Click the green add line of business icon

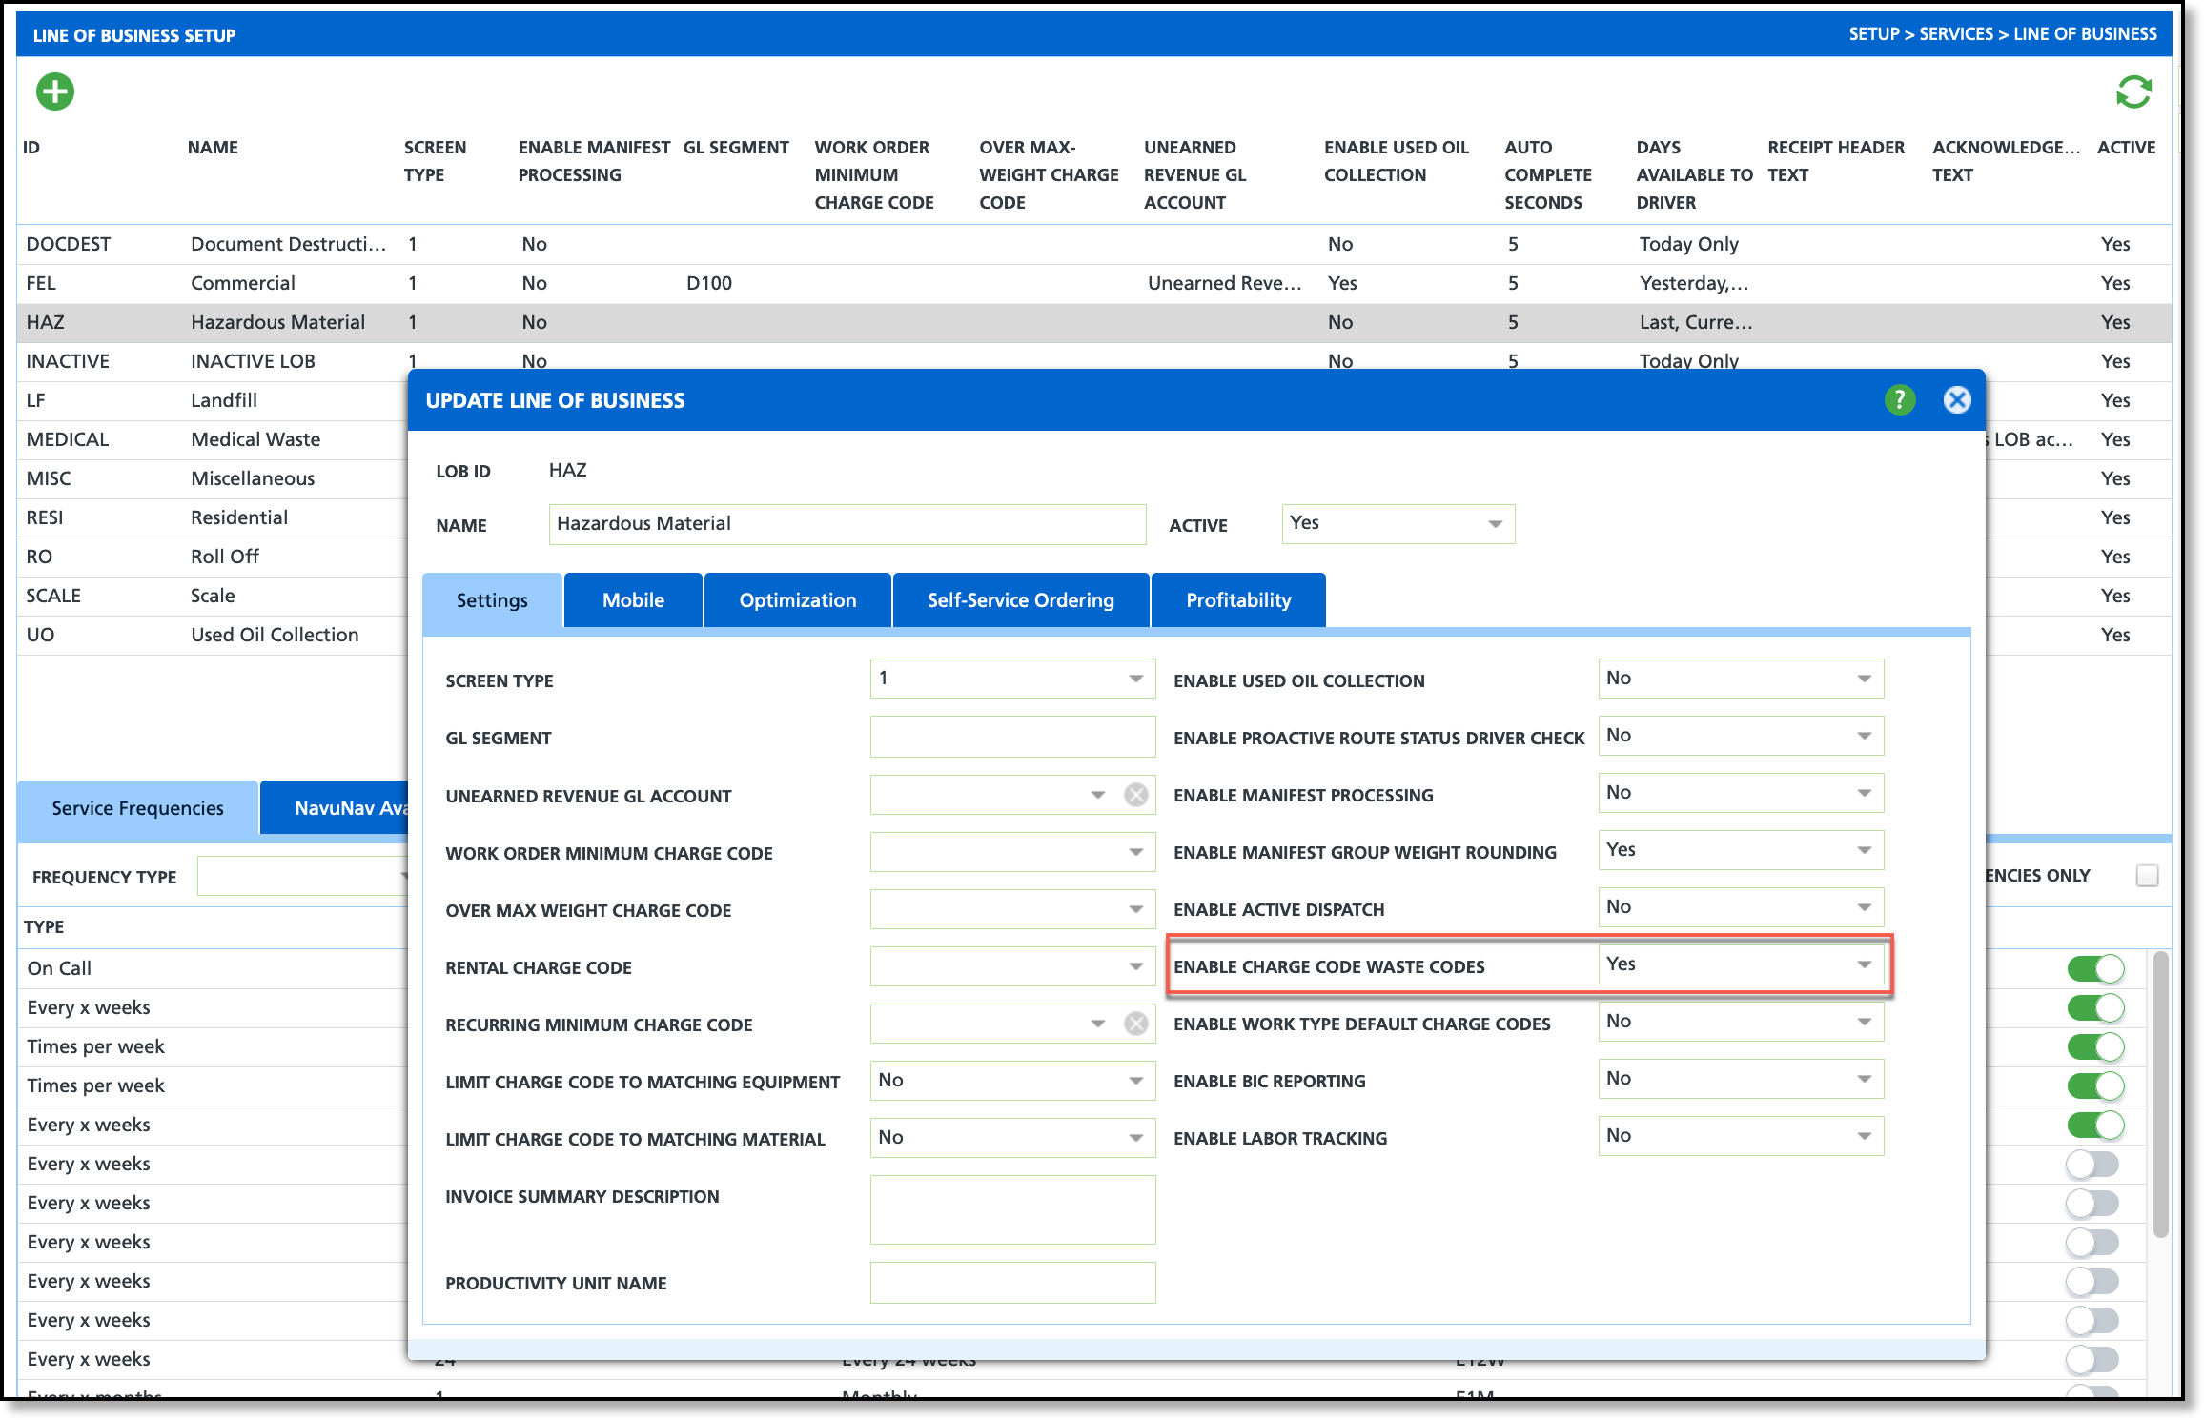coord(55,92)
